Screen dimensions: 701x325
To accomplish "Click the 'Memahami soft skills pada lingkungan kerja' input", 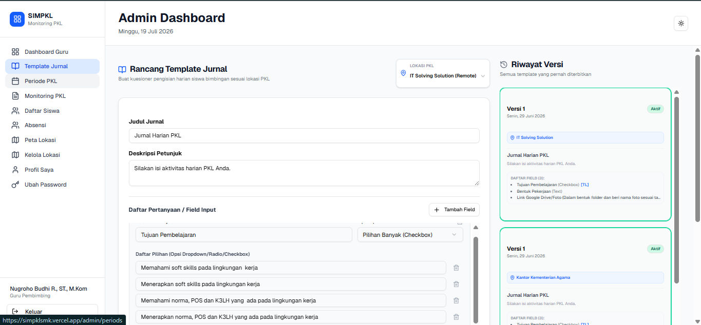I will click(291, 268).
